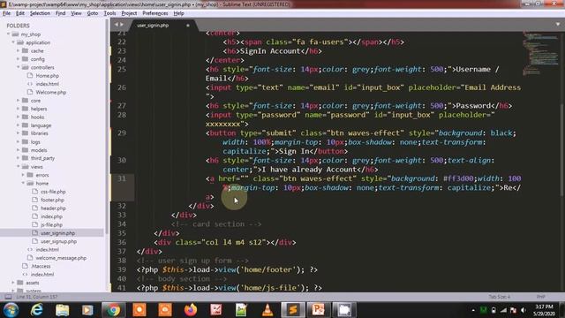Click the volume icon in system tray
The width and height of the screenshot is (565, 318).
click(x=524, y=310)
